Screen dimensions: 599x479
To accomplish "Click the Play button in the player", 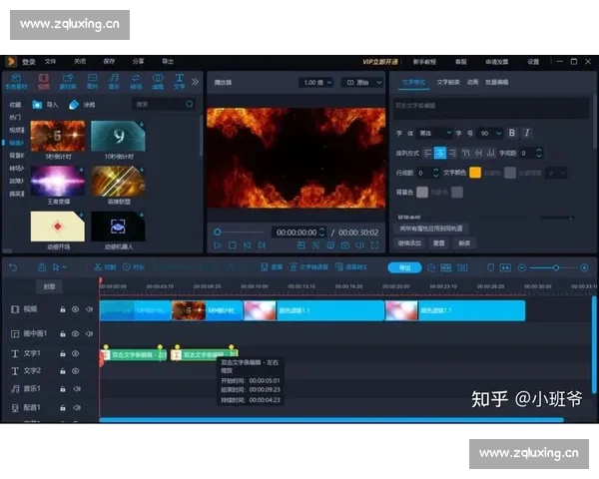I will [218, 245].
